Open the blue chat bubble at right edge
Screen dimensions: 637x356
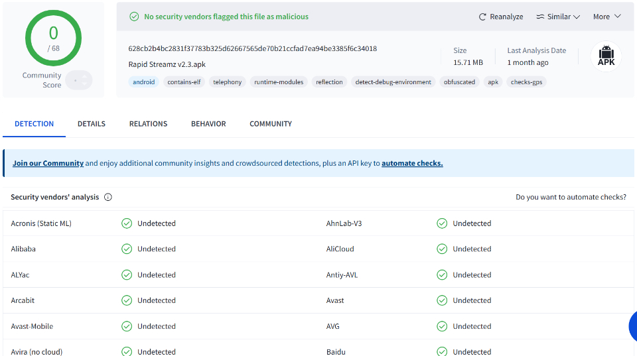point(633,326)
